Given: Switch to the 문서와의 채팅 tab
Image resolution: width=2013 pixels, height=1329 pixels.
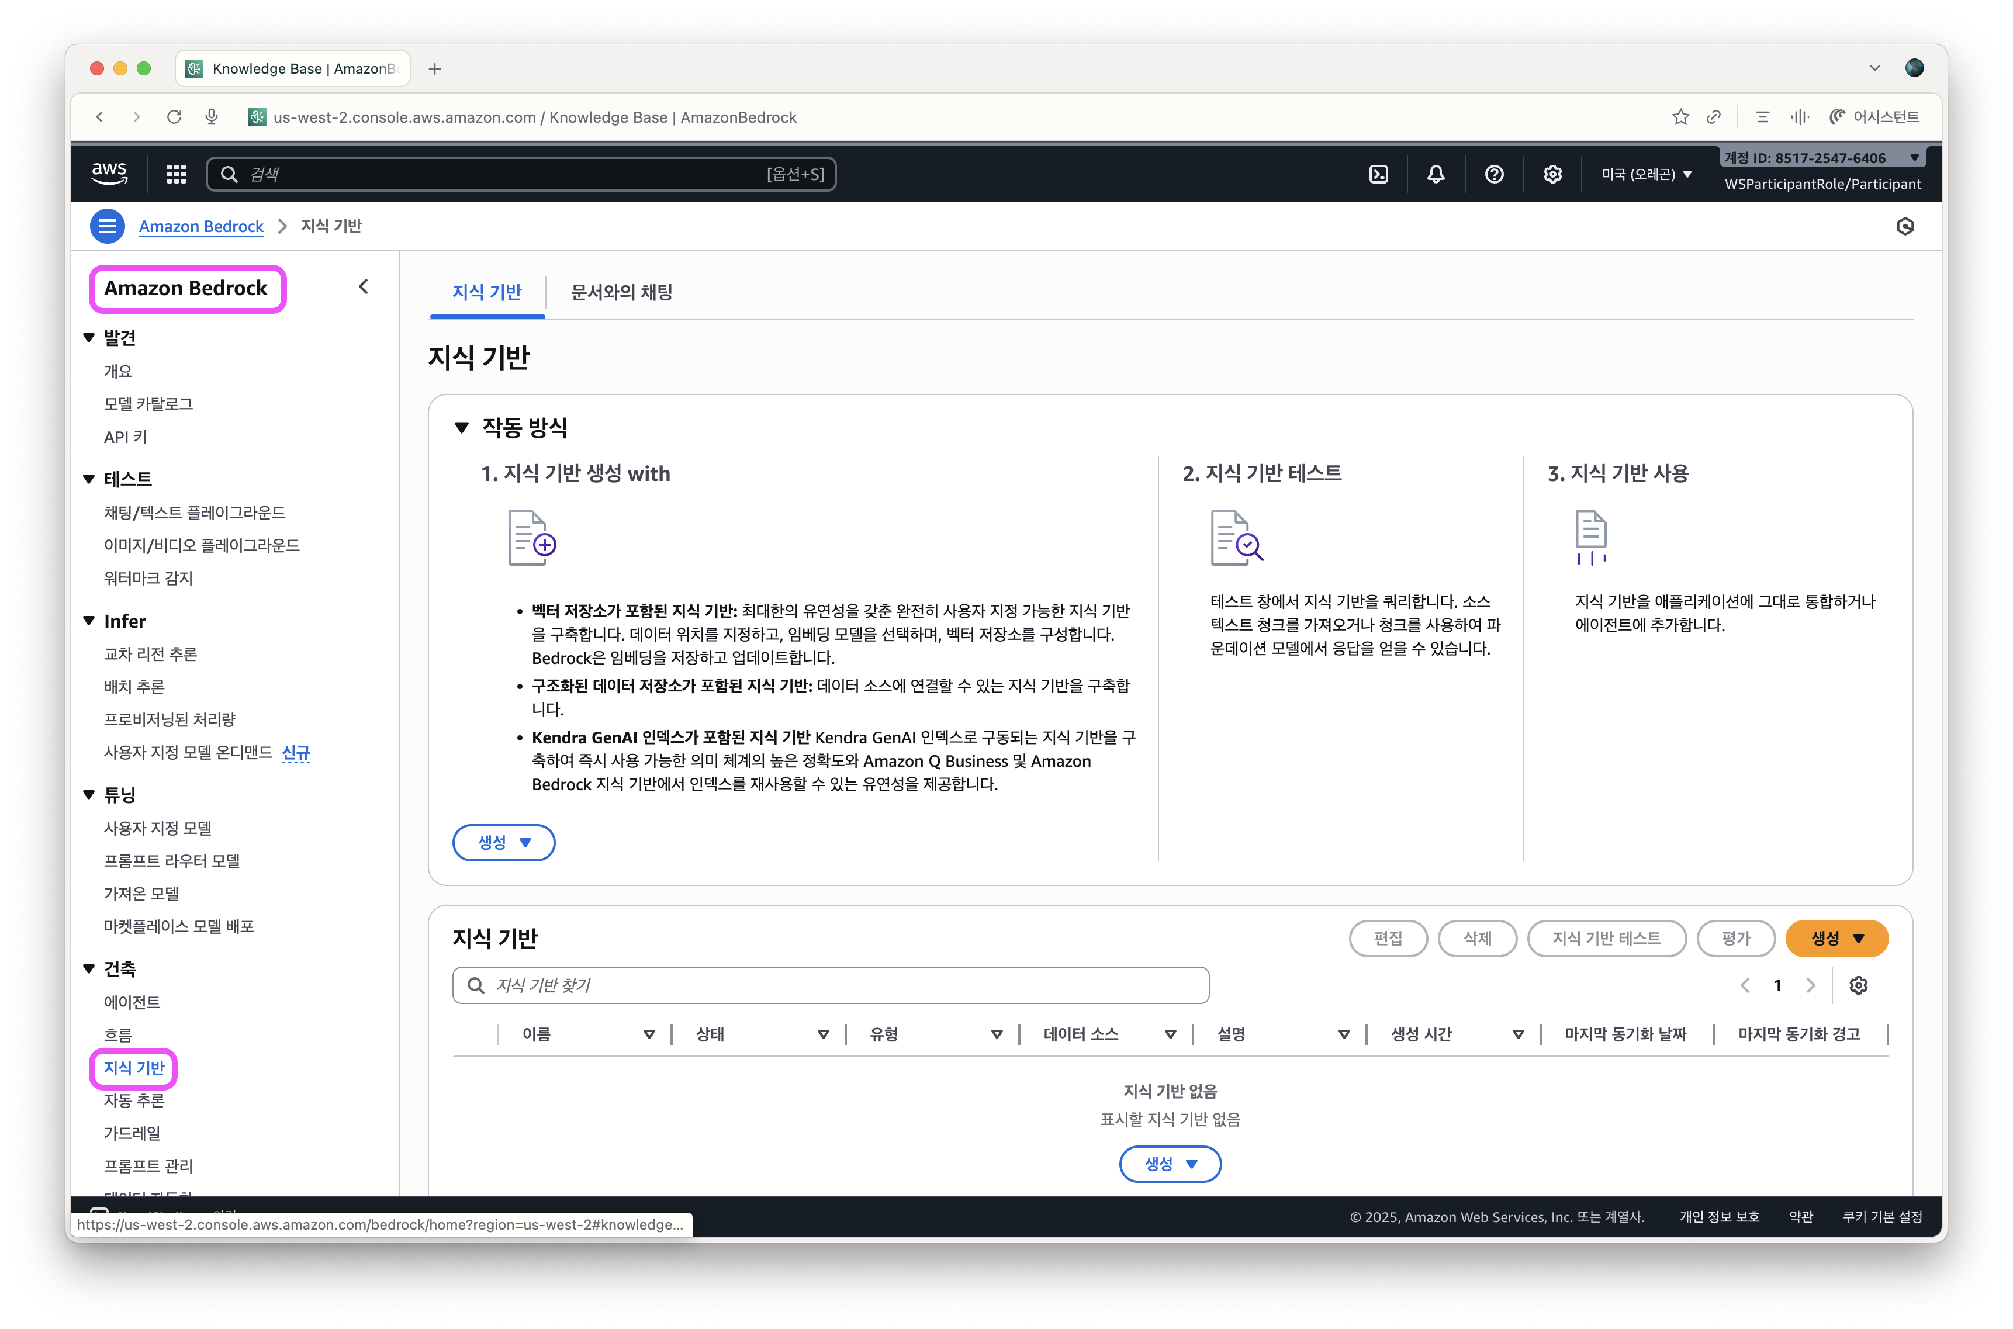Looking at the screenshot, I should (x=621, y=292).
